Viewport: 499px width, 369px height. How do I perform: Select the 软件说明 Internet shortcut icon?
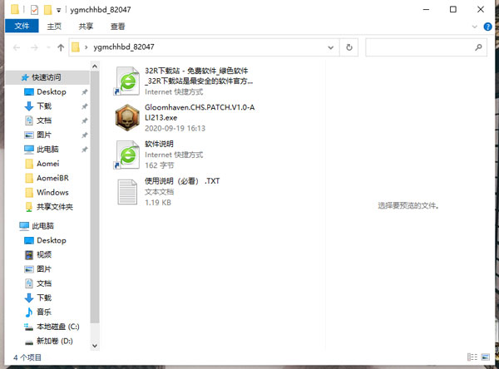coord(127,155)
